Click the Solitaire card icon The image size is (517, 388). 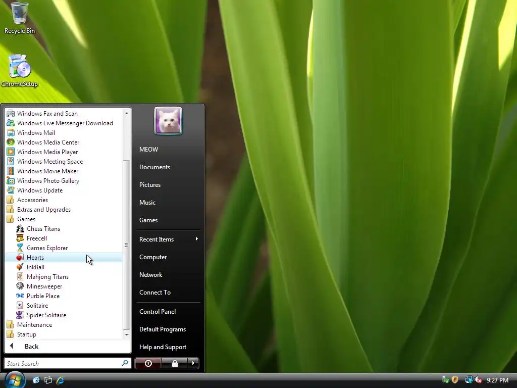(x=20, y=305)
